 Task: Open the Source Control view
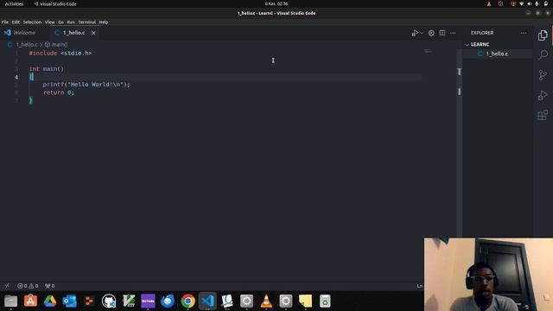543,75
